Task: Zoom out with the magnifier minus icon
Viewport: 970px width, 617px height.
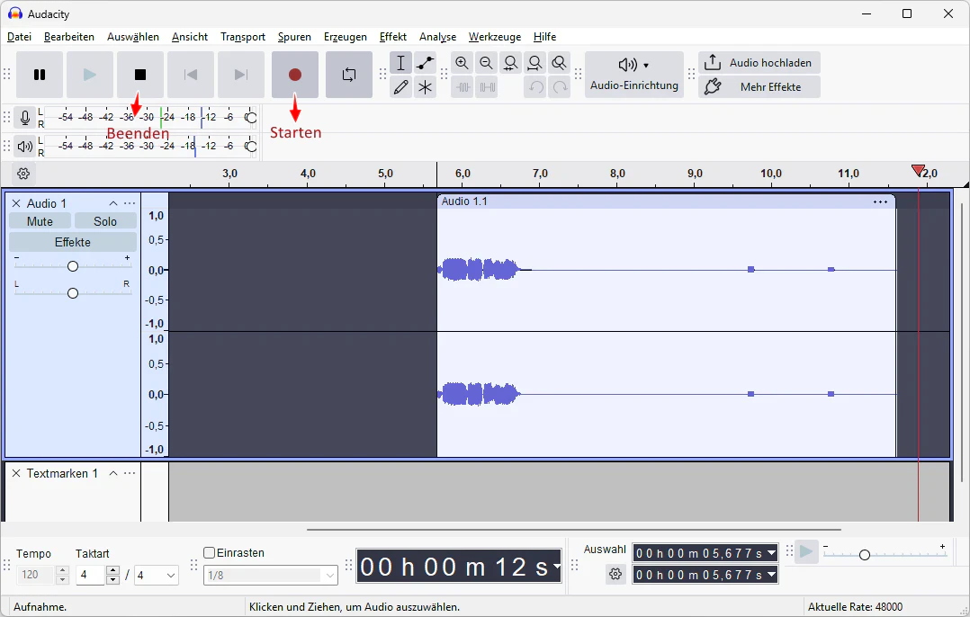Action: coord(486,63)
